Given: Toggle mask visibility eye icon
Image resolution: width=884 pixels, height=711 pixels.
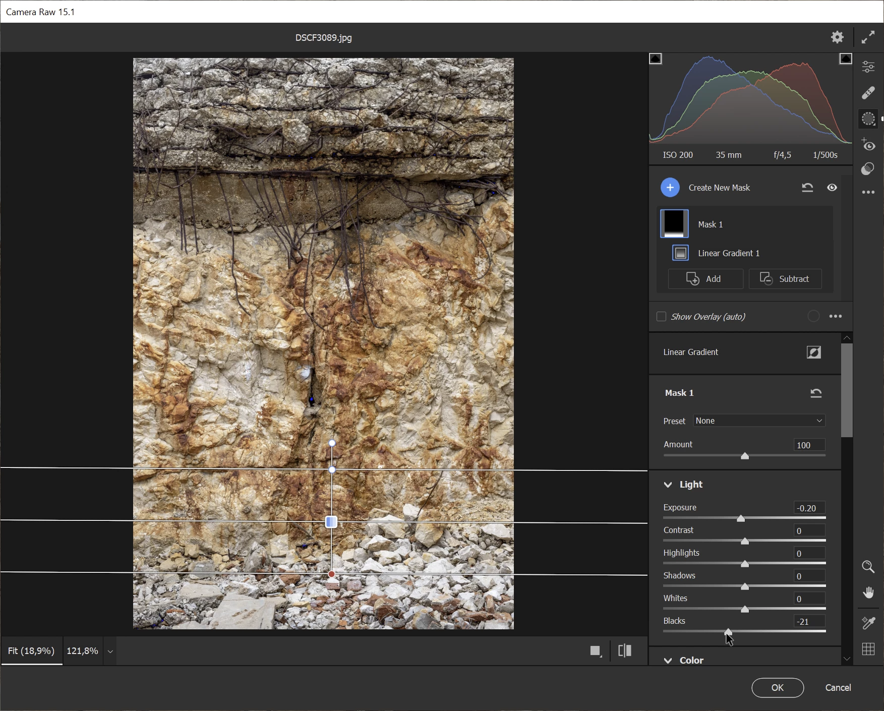Looking at the screenshot, I should point(832,188).
